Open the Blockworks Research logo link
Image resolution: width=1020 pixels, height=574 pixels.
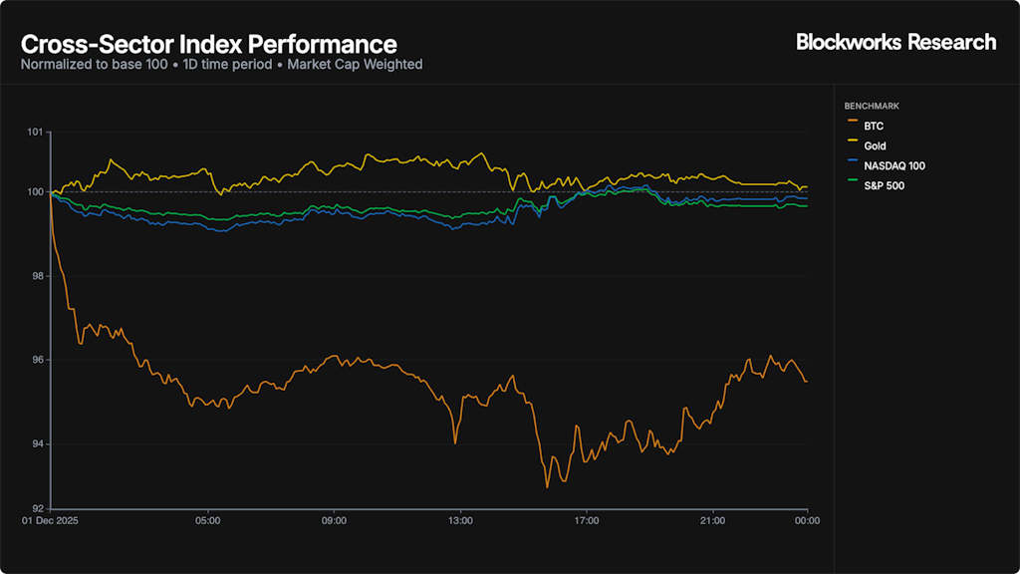[895, 42]
